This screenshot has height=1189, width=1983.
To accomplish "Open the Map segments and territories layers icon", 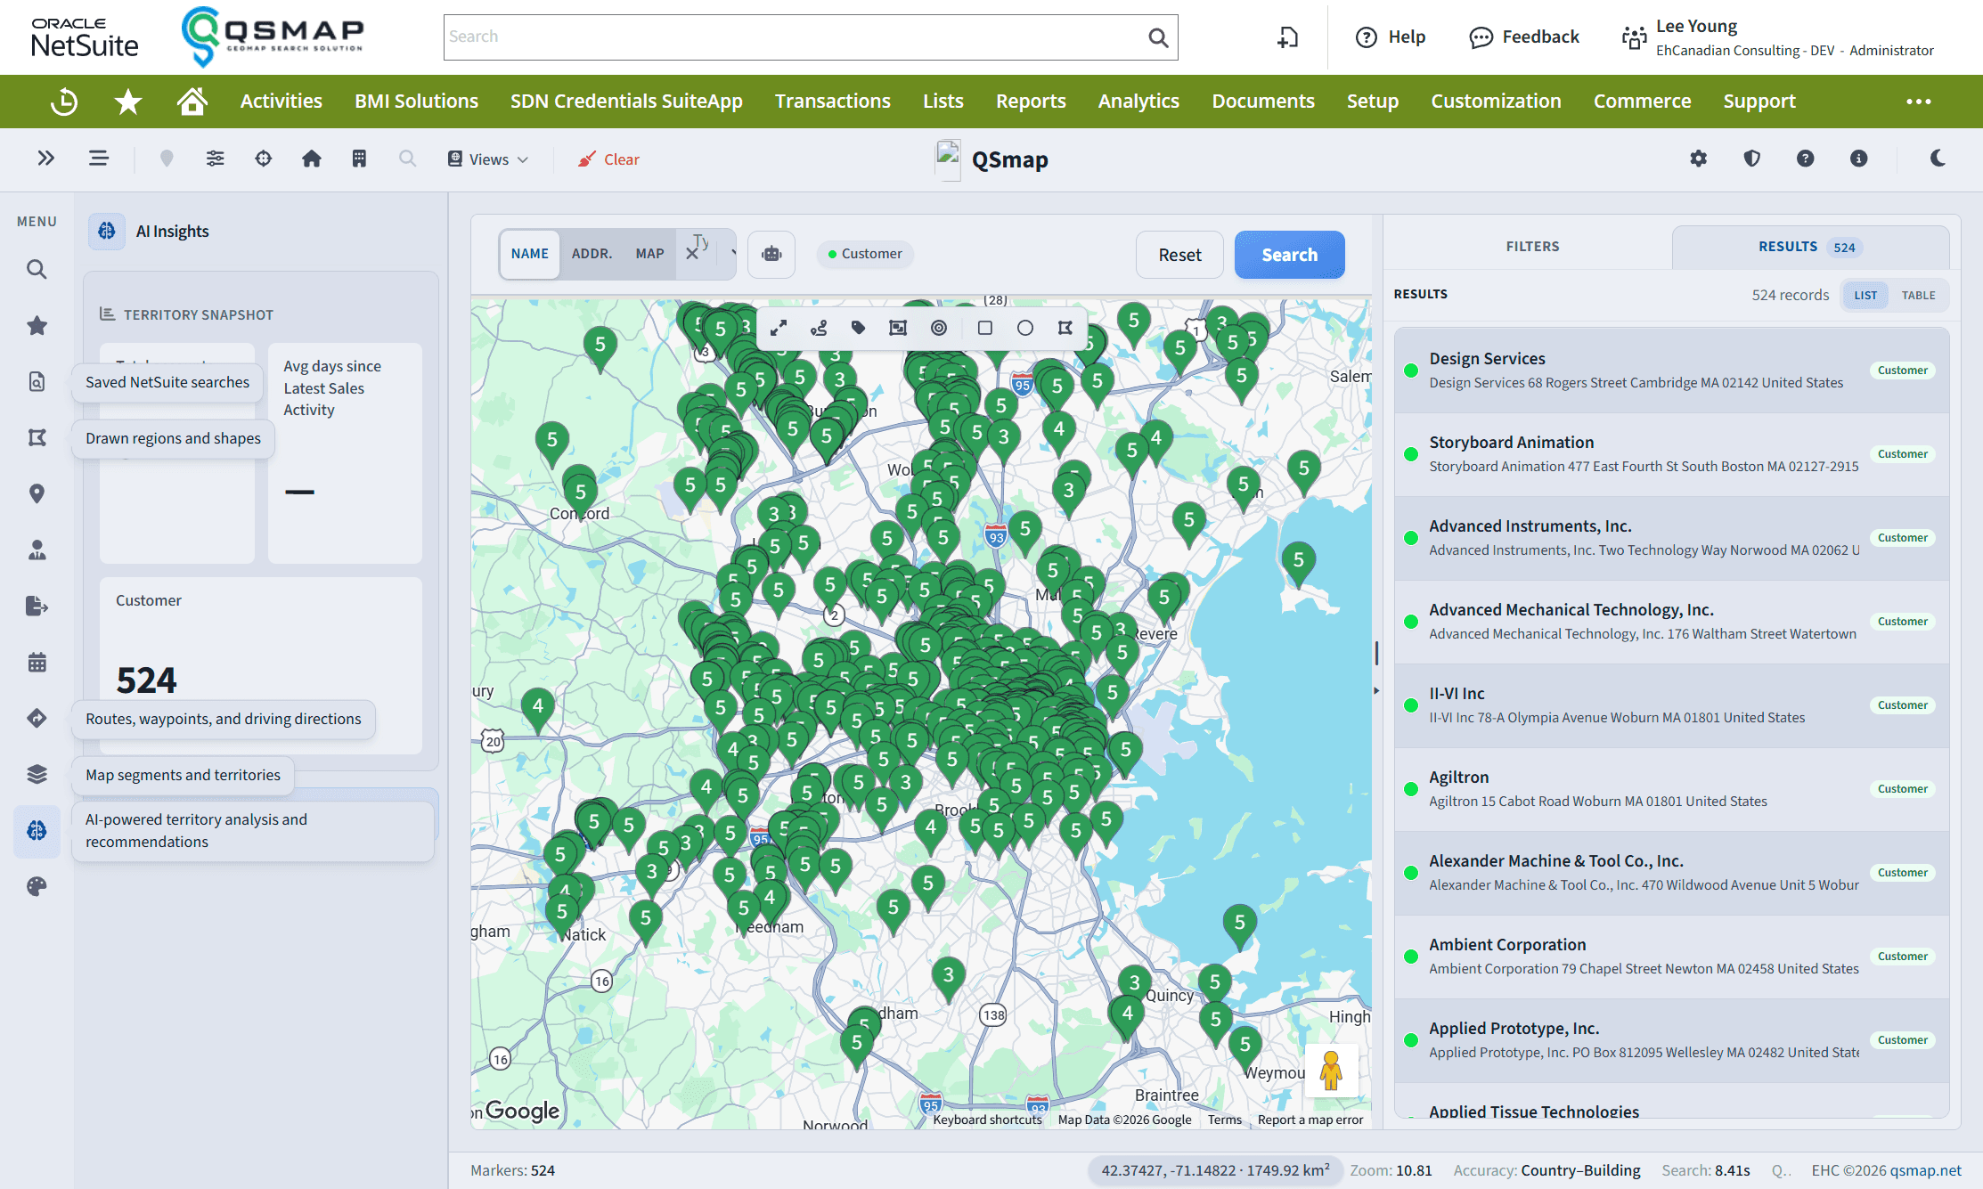I will pos(37,774).
